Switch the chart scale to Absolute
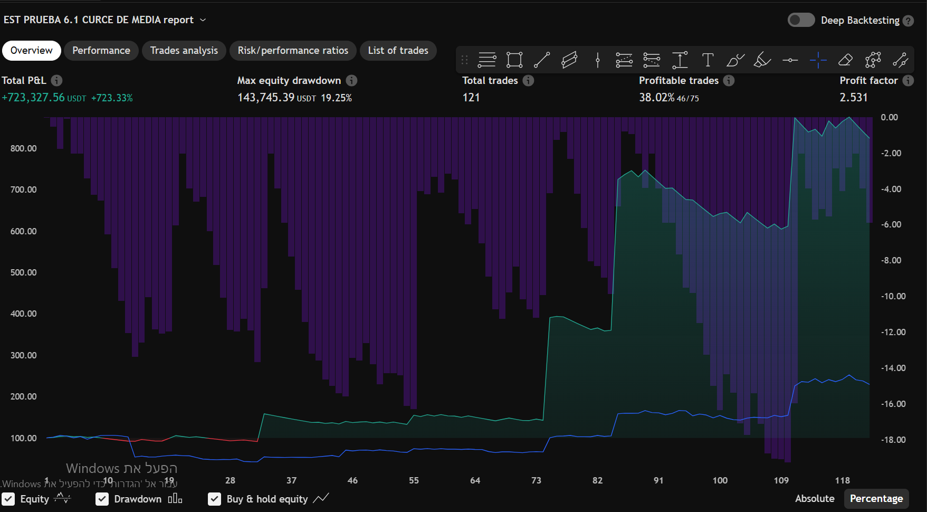The height and width of the screenshot is (512, 927). [x=815, y=499]
